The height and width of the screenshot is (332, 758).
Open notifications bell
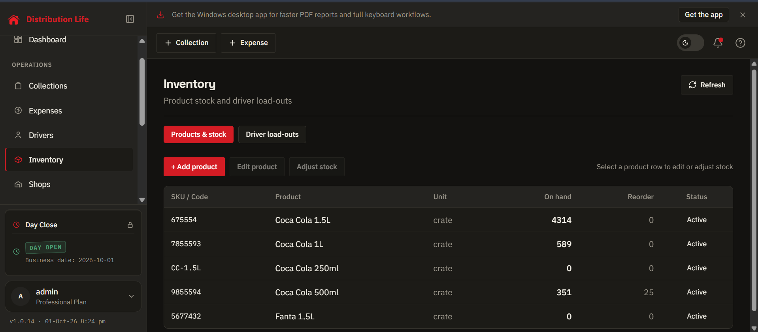718,43
